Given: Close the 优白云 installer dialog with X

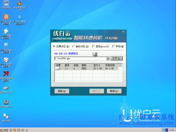Looking at the screenshot, I should [x=123, y=31].
